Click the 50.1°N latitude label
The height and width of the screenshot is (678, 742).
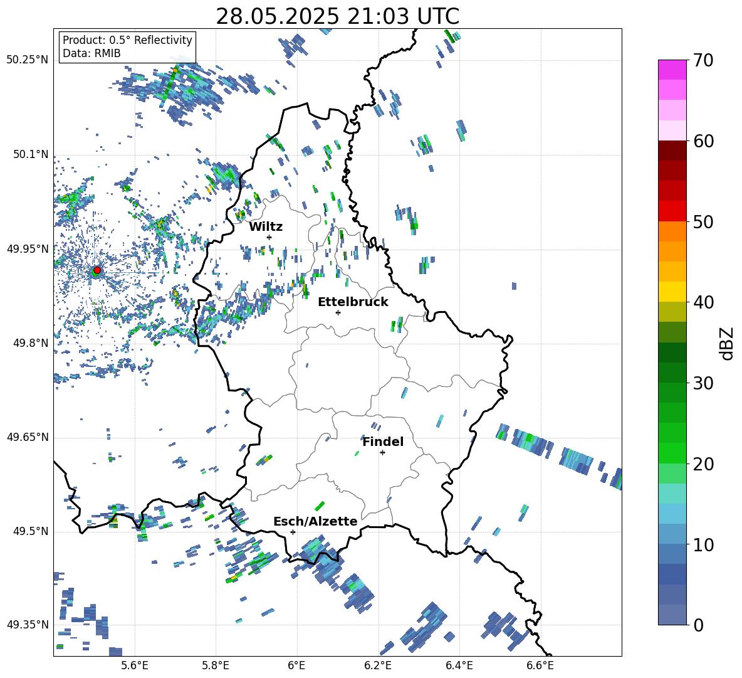pyautogui.click(x=31, y=154)
